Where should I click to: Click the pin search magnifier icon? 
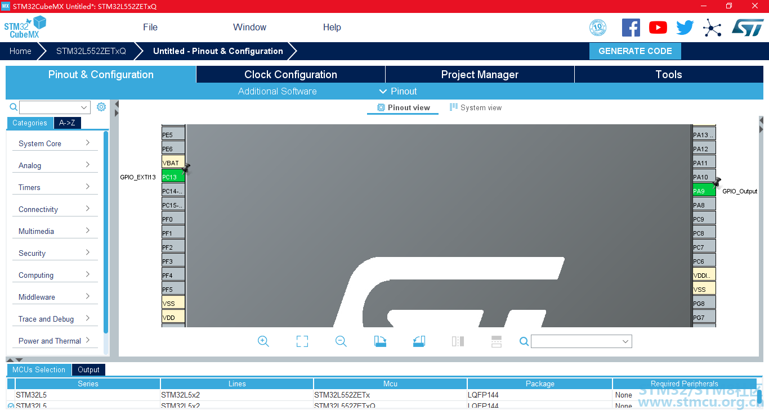pyautogui.click(x=524, y=341)
